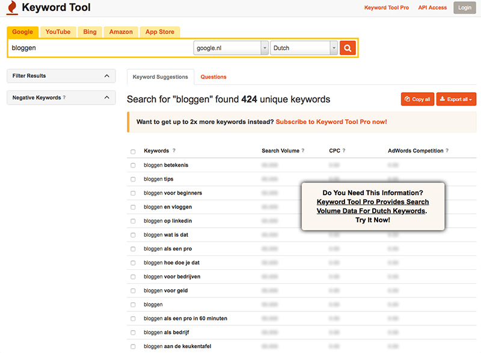
Task: Click the Keyword Tool flame logo
Action: [12, 7]
